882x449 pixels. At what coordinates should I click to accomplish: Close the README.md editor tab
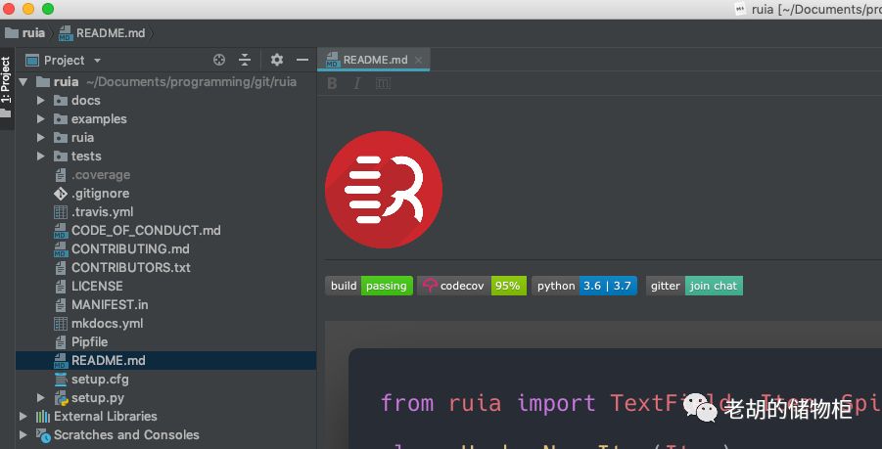click(x=418, y=60)
